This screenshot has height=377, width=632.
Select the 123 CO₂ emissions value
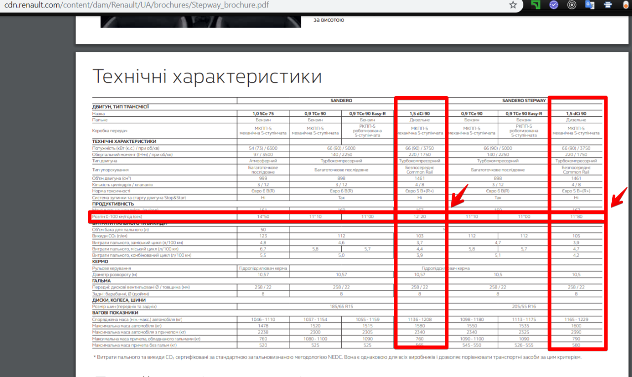tap(263, 236)
